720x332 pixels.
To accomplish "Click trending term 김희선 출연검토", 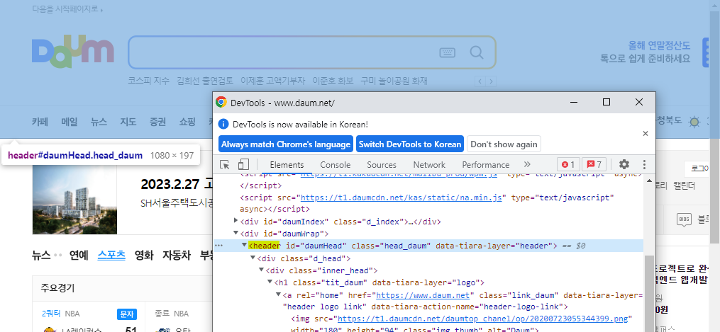I will coord(205,81).
